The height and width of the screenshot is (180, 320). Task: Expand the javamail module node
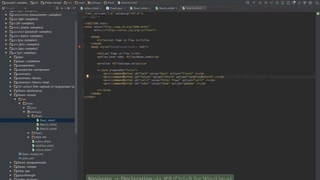tap(6, 31)
